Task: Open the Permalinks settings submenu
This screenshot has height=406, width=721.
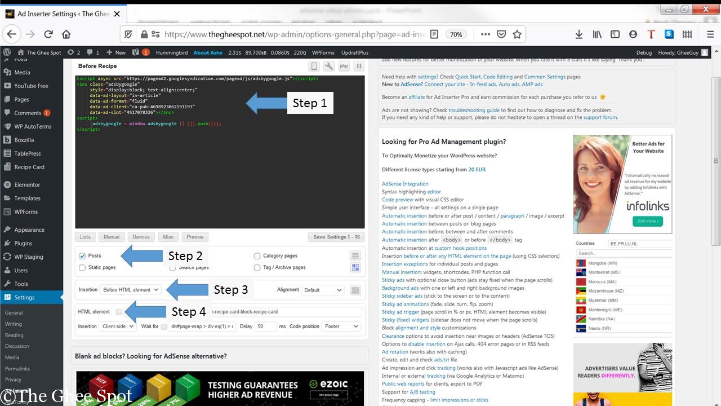Action: [17, 369]
